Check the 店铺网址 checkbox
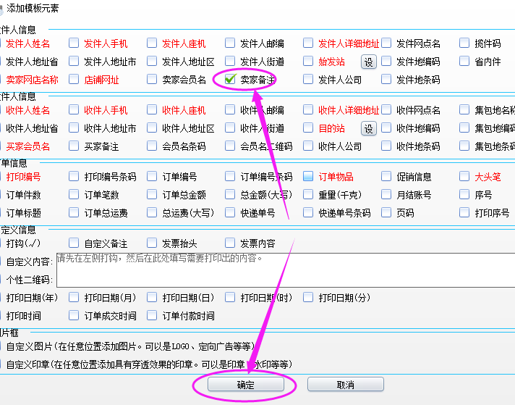 pyautogui.click(x=74, y=80)
